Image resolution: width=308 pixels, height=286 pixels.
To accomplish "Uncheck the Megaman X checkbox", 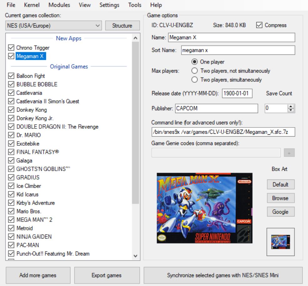I will [11, 56].
